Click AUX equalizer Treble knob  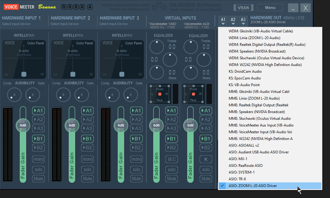coord(191,47)
